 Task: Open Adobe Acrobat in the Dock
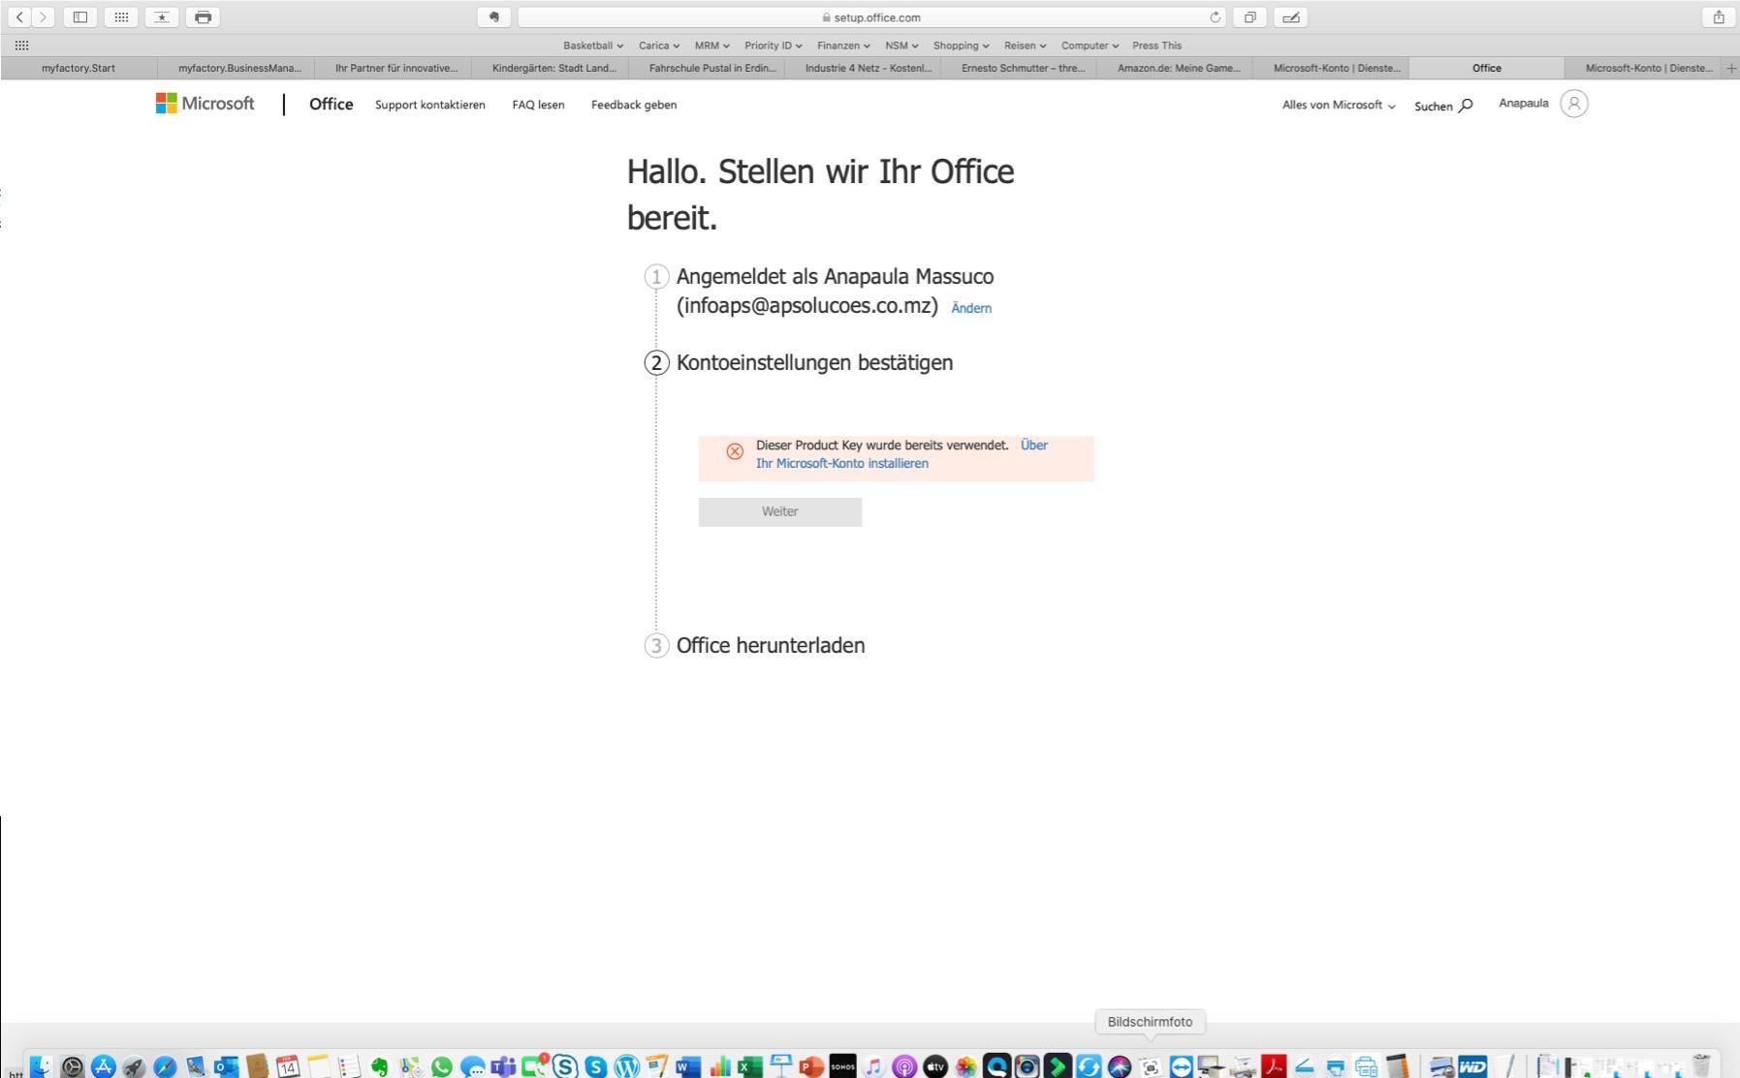(1273, 1066)
